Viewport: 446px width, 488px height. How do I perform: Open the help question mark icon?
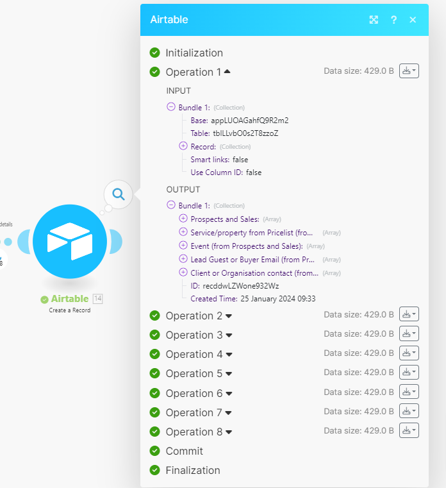(x=393, y=20)
